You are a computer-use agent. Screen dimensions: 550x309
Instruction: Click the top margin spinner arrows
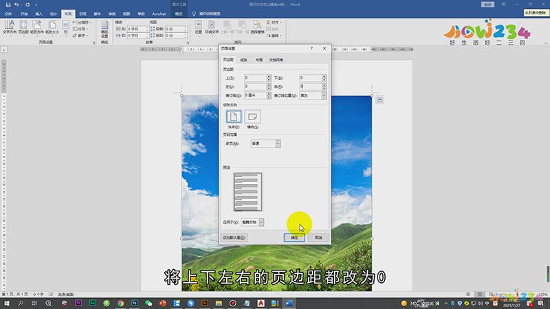tap(269, 78)
